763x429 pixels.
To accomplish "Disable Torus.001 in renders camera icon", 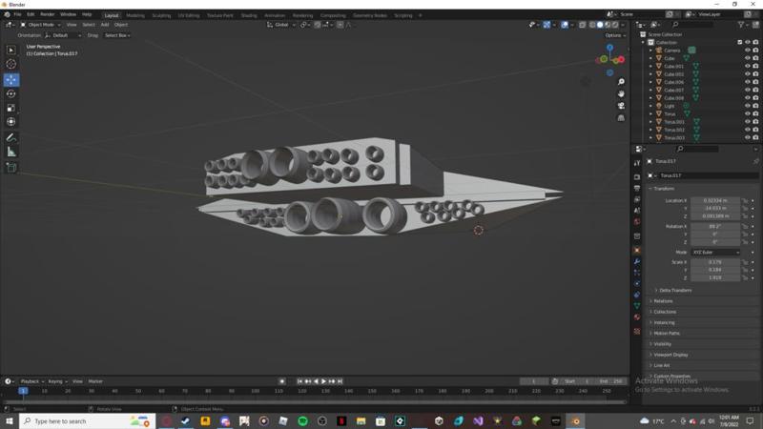I will tap(755, 122).
